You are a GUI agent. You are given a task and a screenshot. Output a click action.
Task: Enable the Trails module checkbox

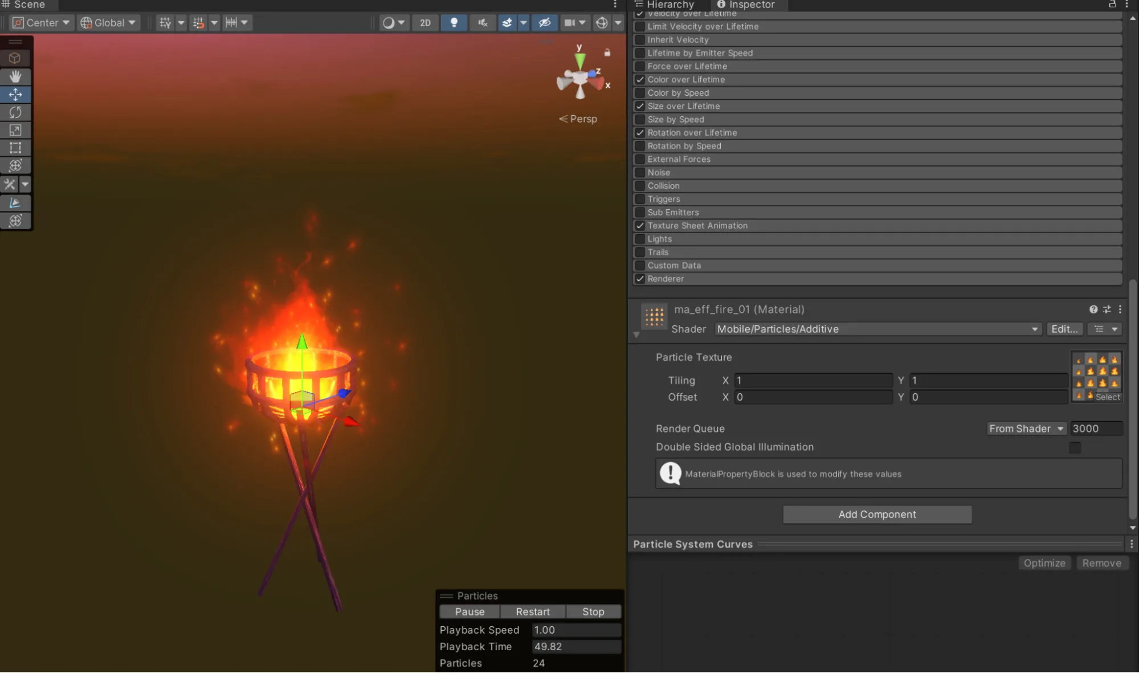click(x=640, y=252)
